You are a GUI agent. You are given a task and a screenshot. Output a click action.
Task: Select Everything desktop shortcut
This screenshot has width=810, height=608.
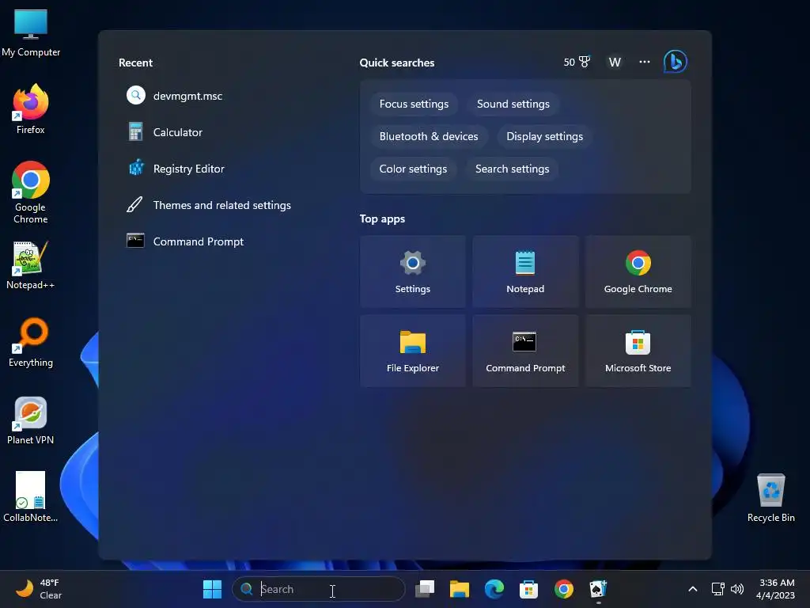click(x=31, y=342)
